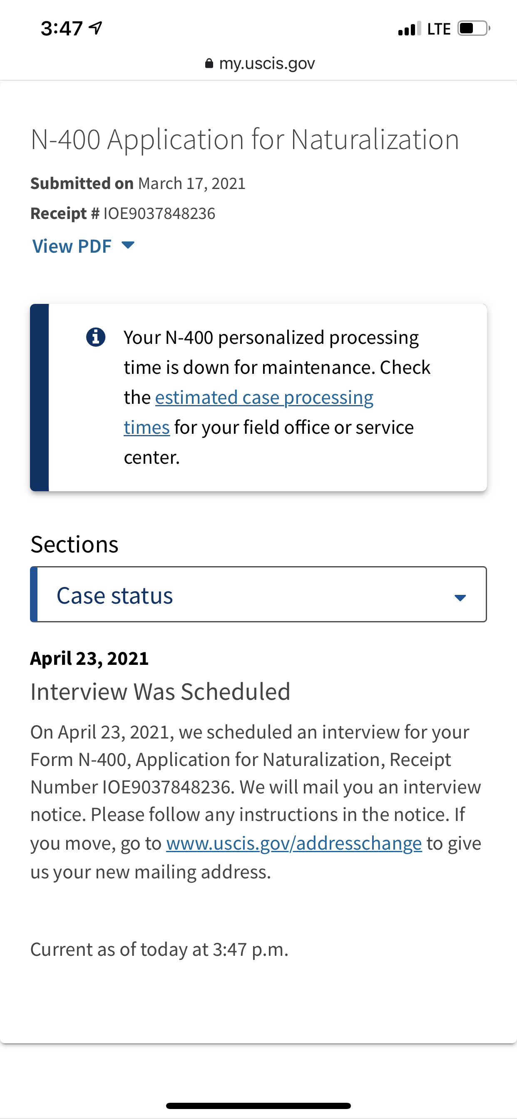This screenshot has height=1119, width=517.
Task: Follow the www.uscis.gov/addresschange link
Action: tap(294, 843)
